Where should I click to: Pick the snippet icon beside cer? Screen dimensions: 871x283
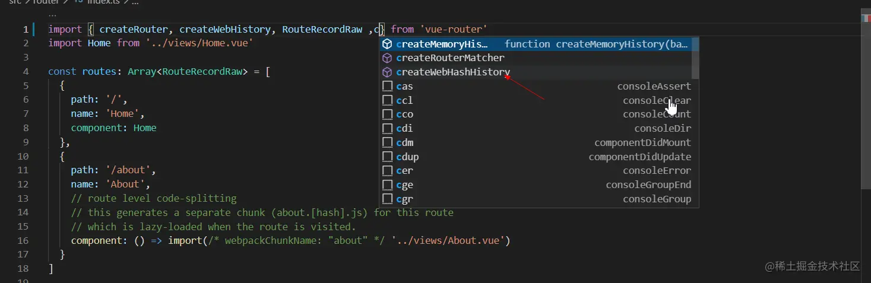pyautogui.click(x=387, y=170)
